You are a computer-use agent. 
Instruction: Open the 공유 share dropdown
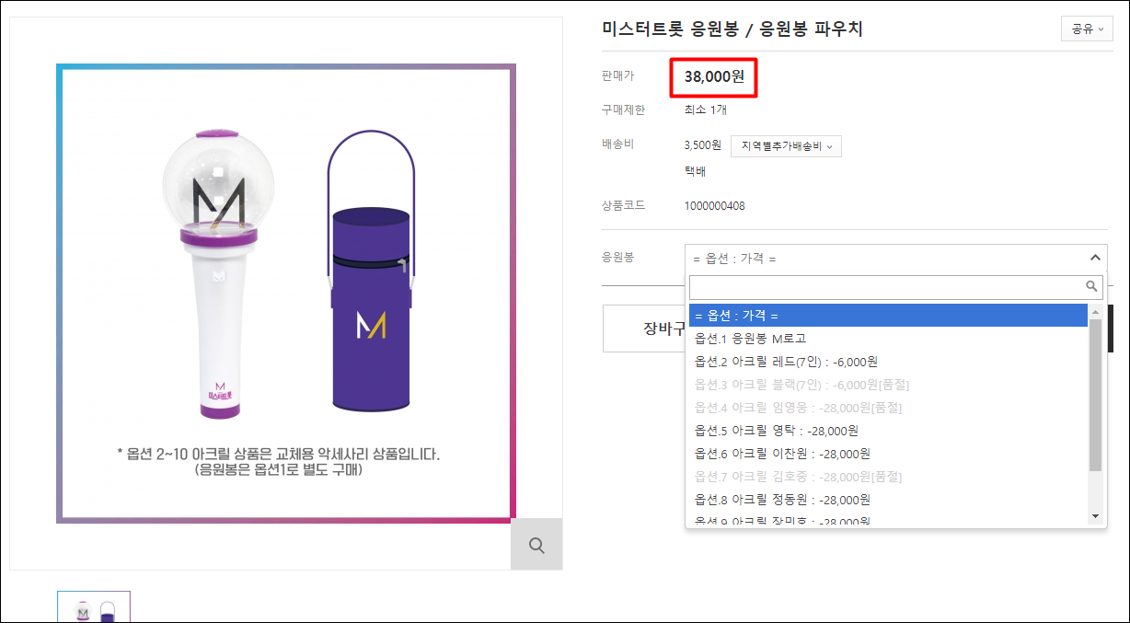pos(1087,29)
